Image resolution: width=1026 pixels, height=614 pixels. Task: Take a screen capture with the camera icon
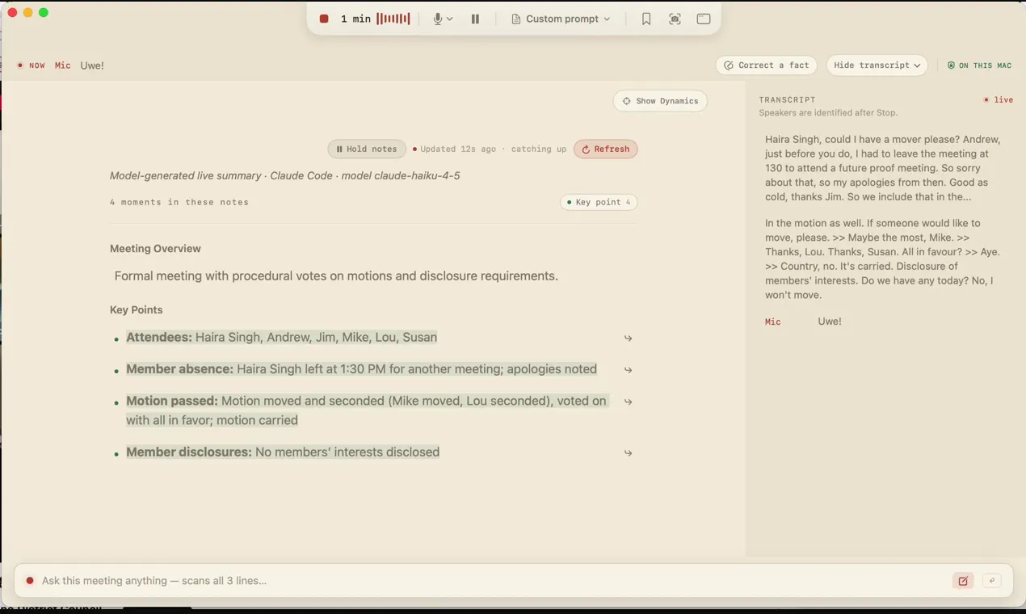pos(675,19)
